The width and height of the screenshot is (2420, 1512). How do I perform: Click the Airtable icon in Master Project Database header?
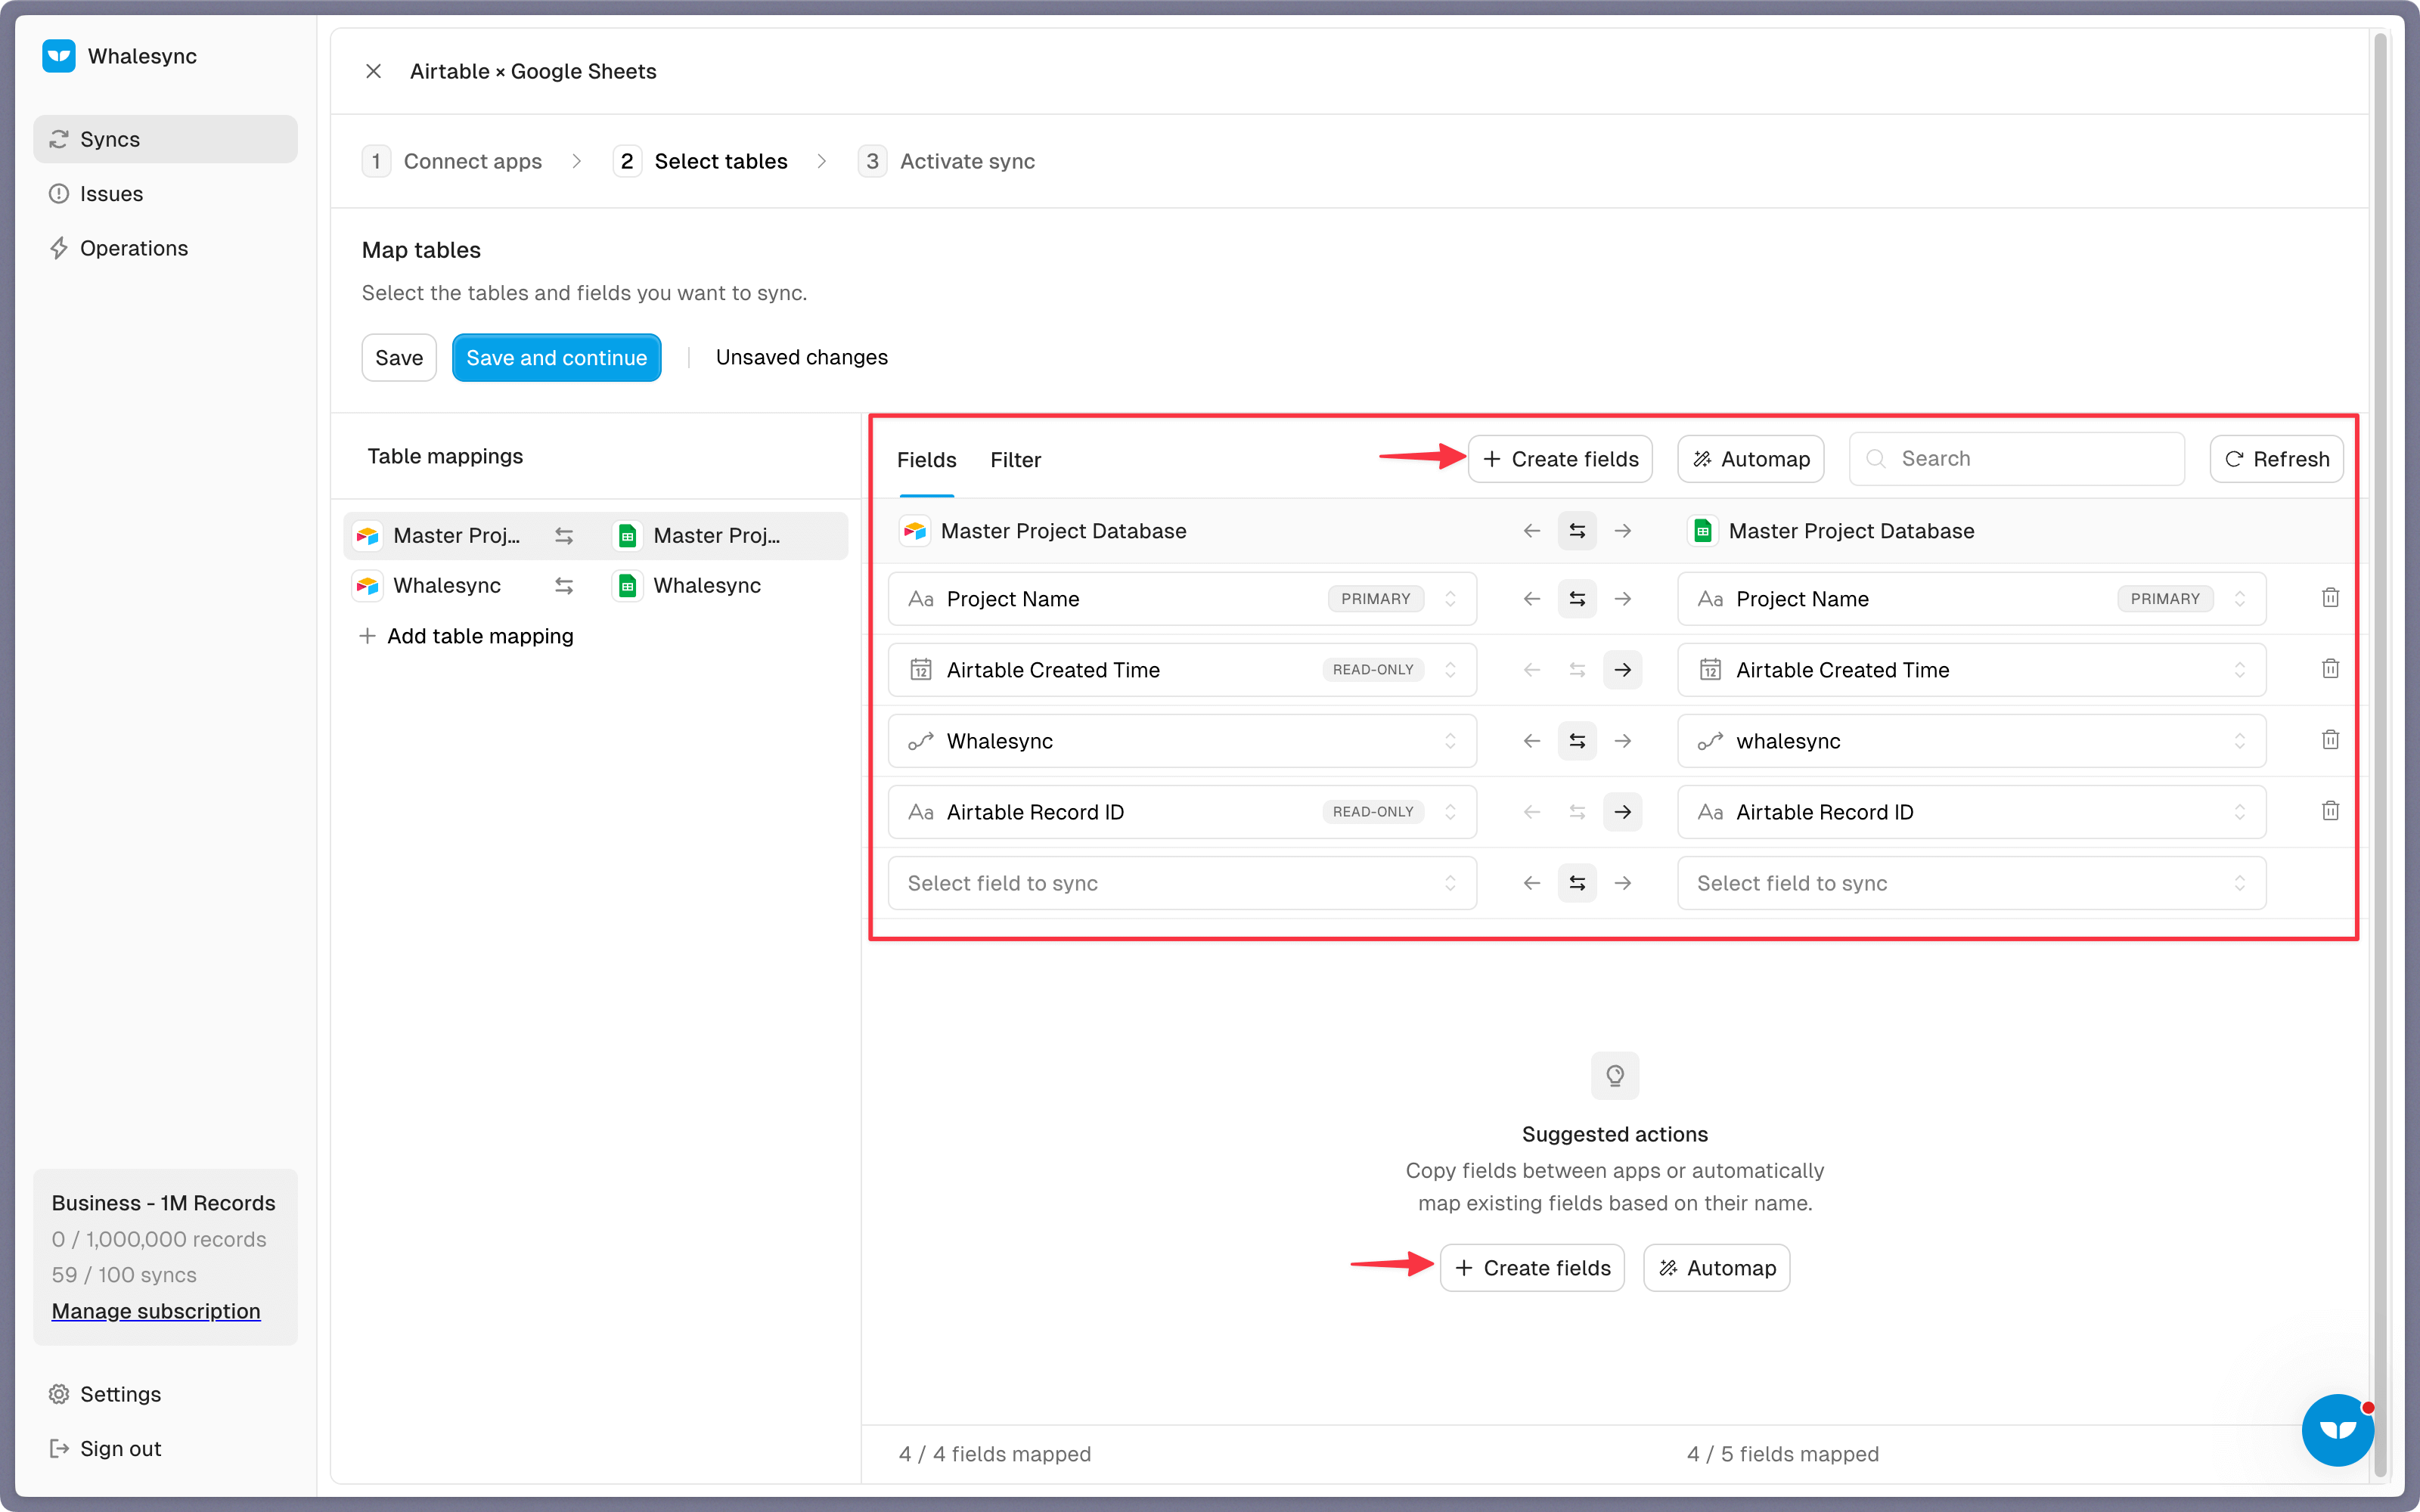pos(914,531)
